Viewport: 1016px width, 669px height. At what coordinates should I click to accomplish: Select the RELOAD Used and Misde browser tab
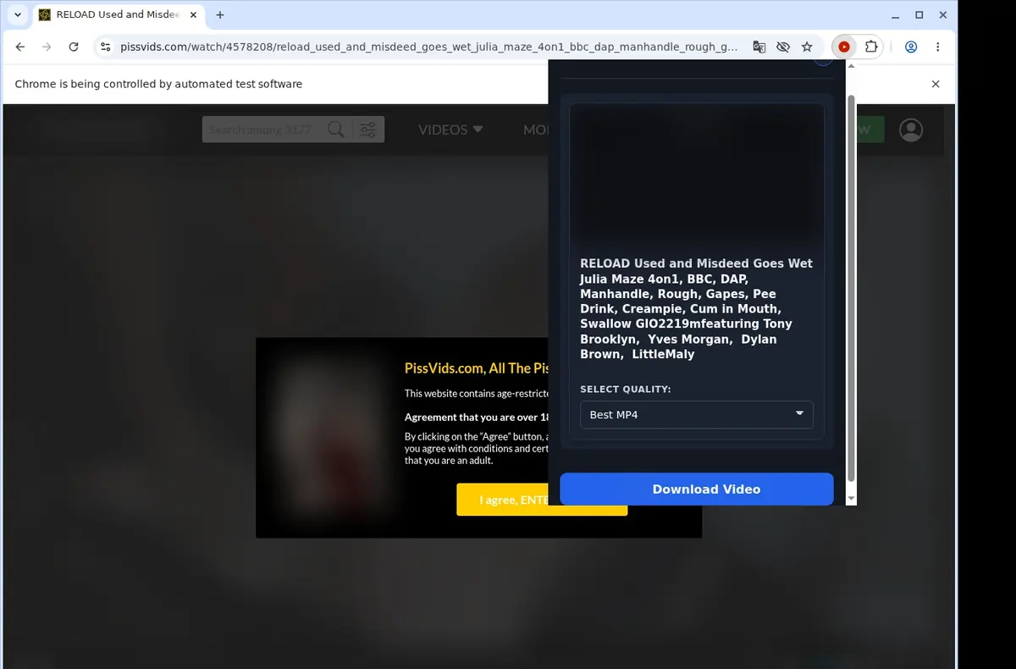click(x=117, y=14)
